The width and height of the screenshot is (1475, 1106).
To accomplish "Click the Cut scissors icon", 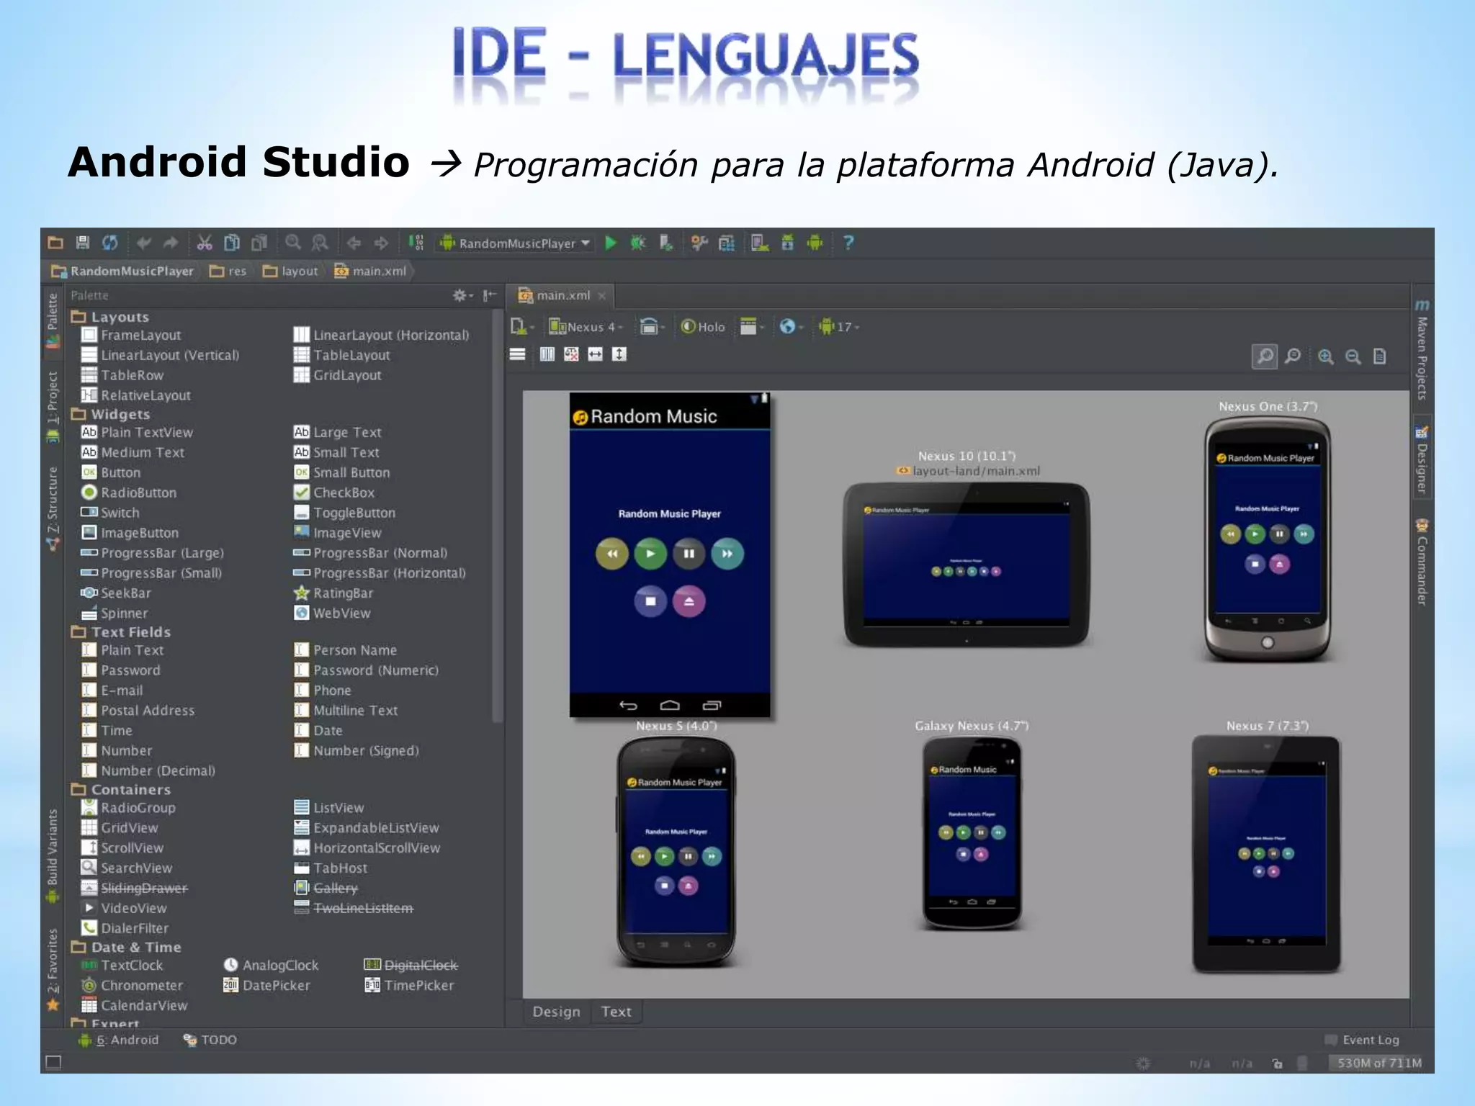I will [x=205, y=243].
